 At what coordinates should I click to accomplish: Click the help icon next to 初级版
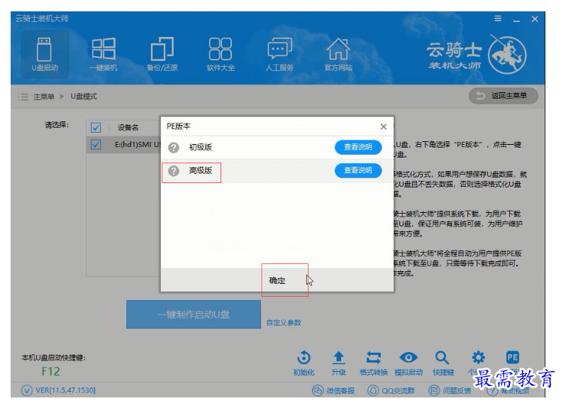coord(174,148)
